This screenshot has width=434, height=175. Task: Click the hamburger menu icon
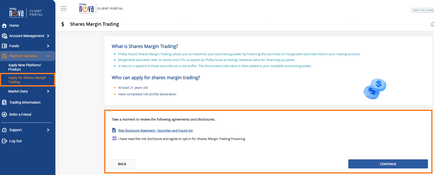[x=63, y=9]
